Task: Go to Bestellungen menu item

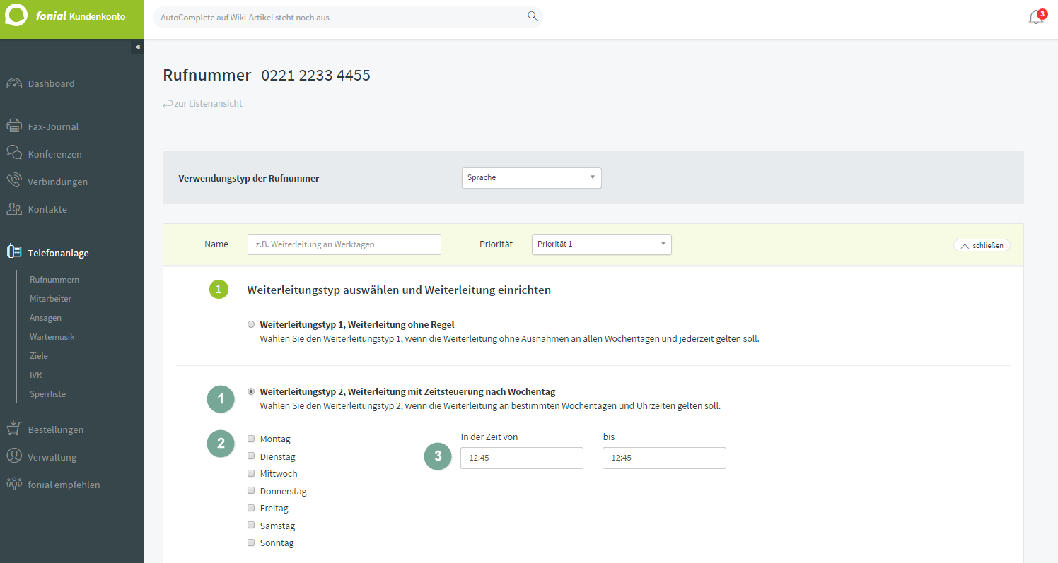Action: (55, 429)
